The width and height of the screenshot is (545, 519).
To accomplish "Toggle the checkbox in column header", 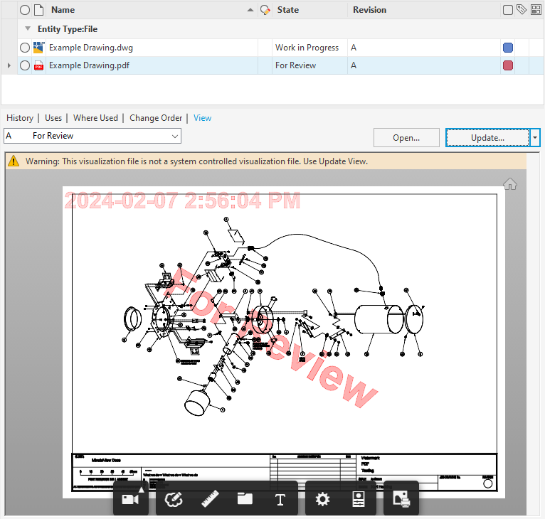I will point(507,10).
